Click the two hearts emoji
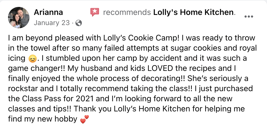The image size is (267, 129). (84, 120)
